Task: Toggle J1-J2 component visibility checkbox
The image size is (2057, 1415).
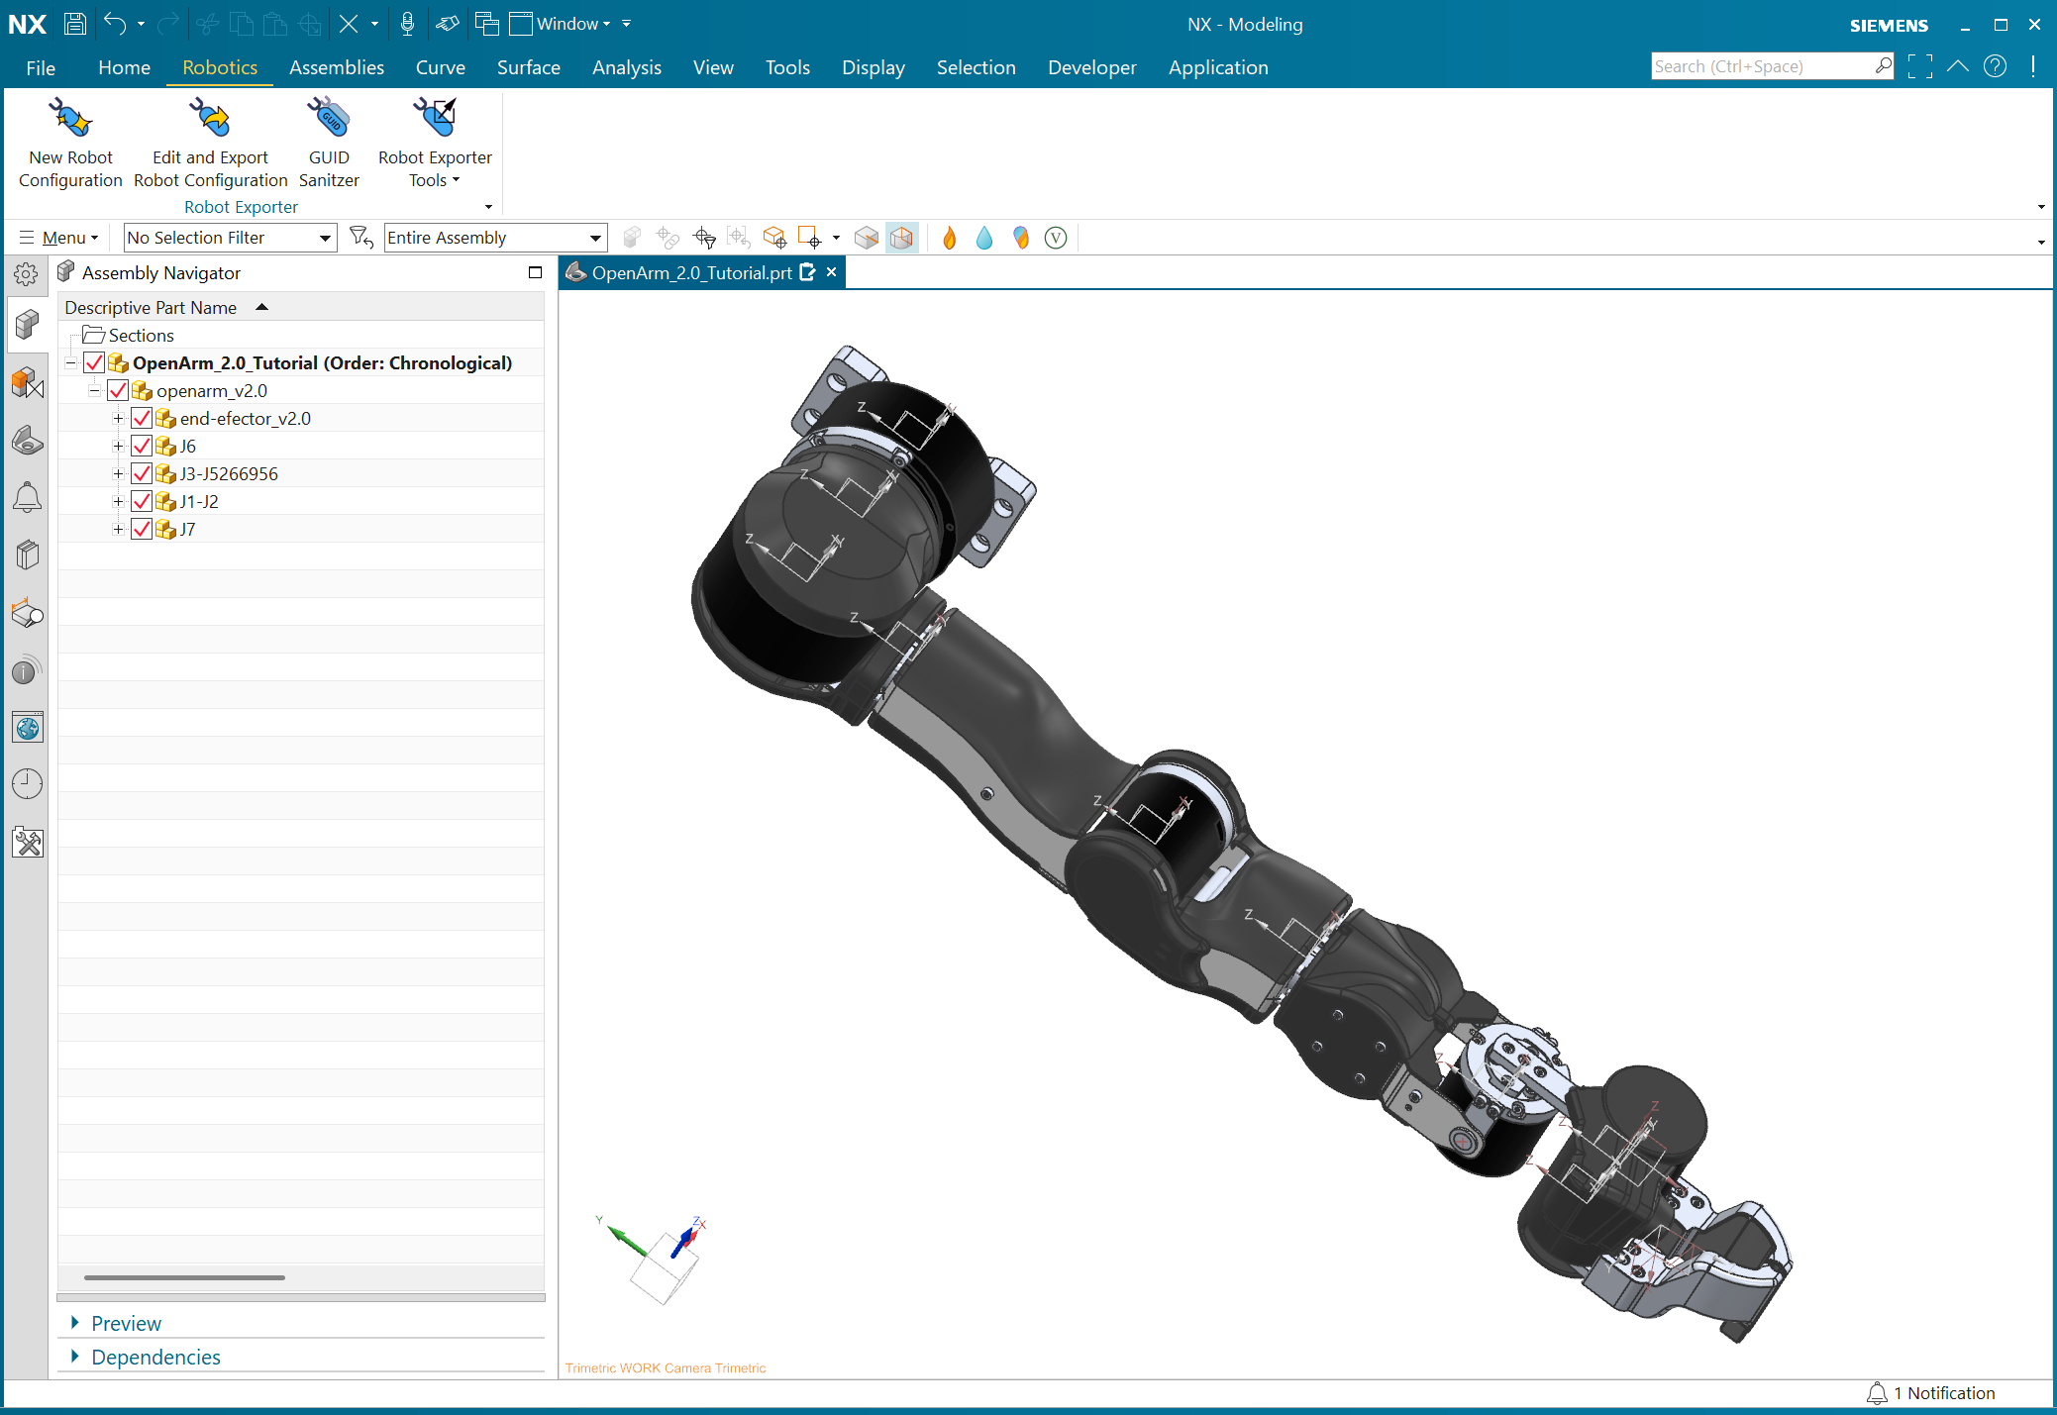Action: 142,502
